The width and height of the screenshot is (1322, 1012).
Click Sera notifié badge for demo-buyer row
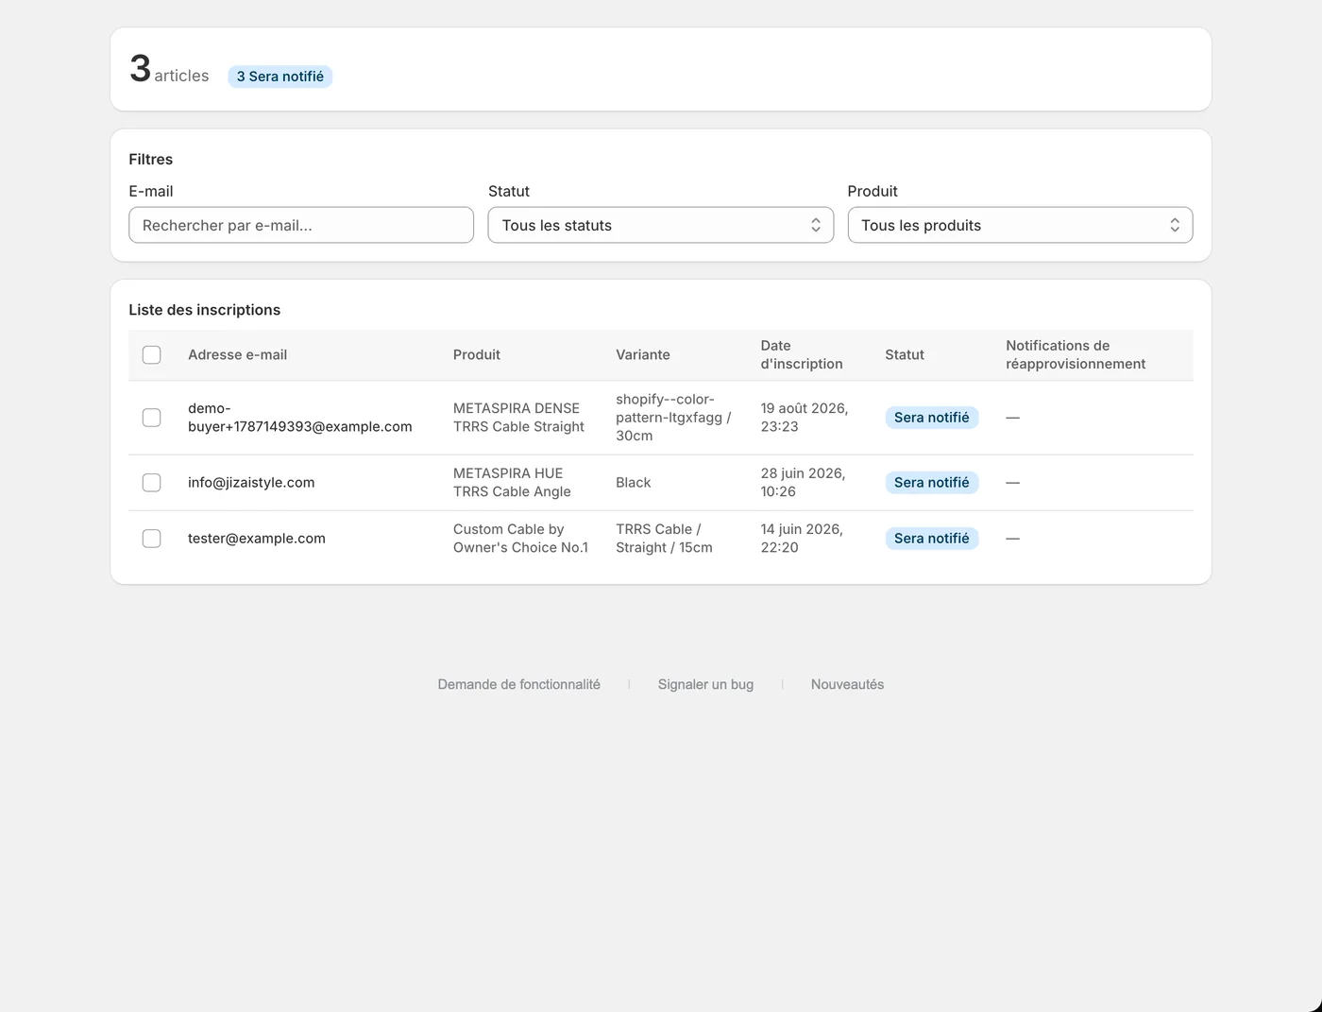(x=931, y=418)
